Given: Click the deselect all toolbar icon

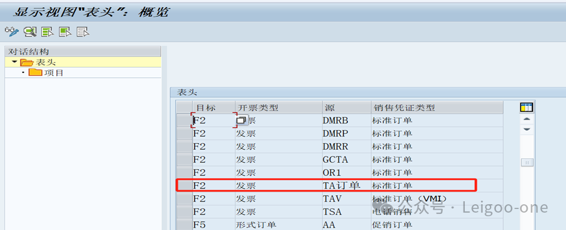Looking at the screenshot, I should [x=83, y=32].
